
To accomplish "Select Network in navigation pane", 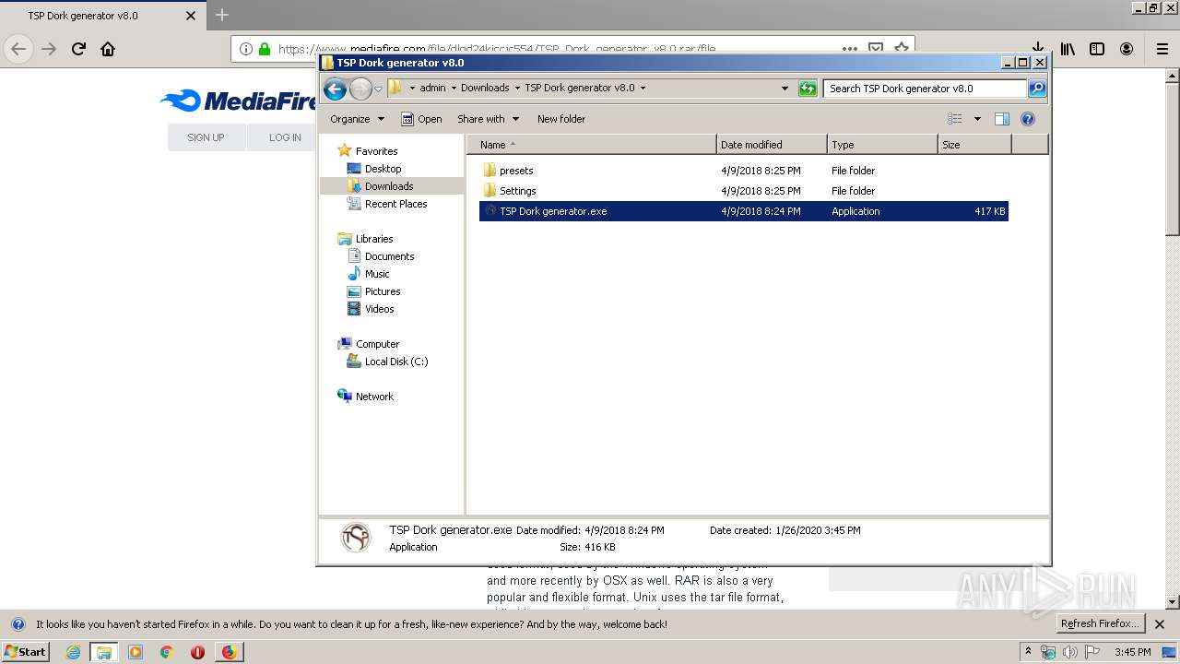I will (x=374, y=397).
